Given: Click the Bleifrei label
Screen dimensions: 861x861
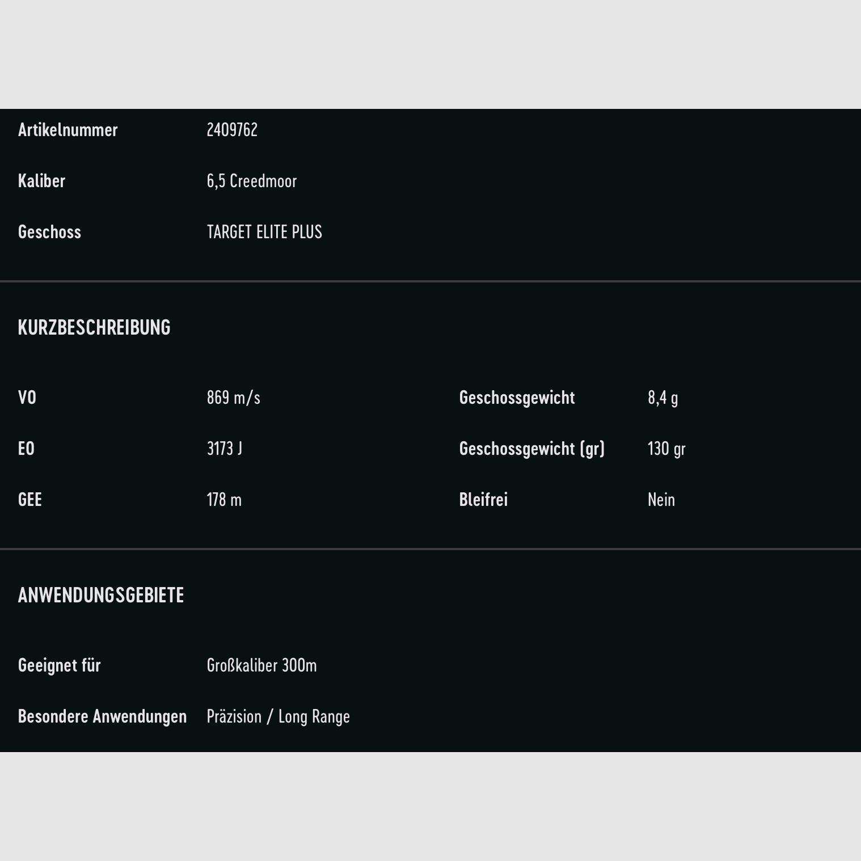Looking at the screenshot, I should 483,500.
